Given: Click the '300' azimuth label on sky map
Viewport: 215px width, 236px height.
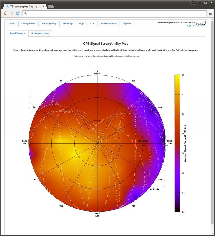Looking at the screenshot, I should click(160, 107).
